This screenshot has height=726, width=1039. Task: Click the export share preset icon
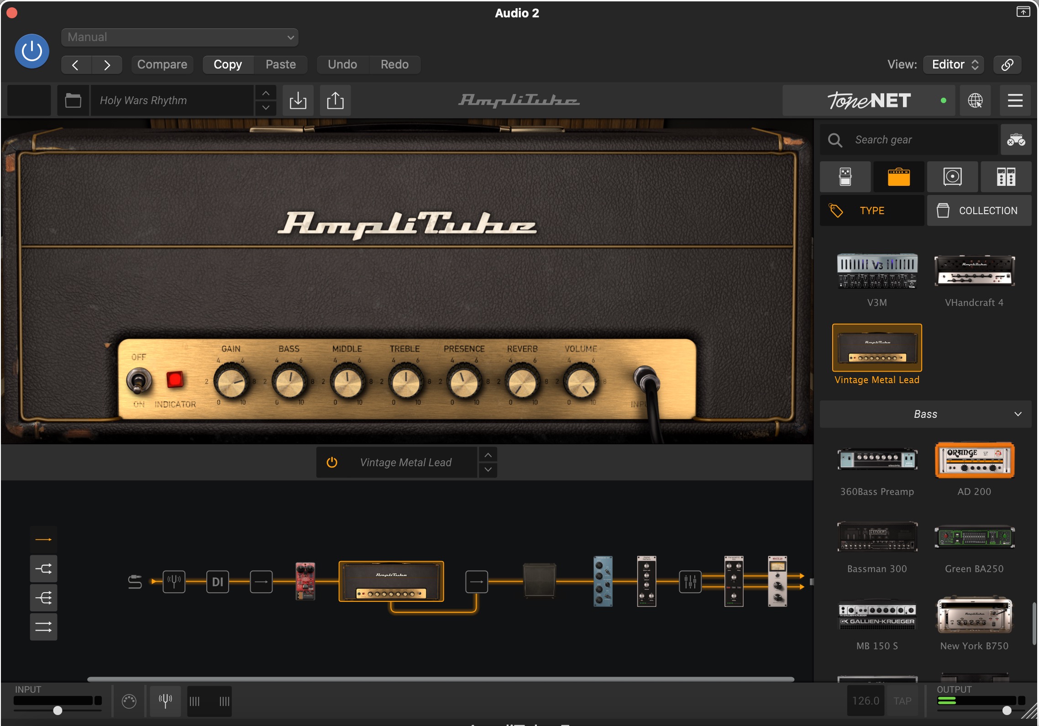(335, 100)
